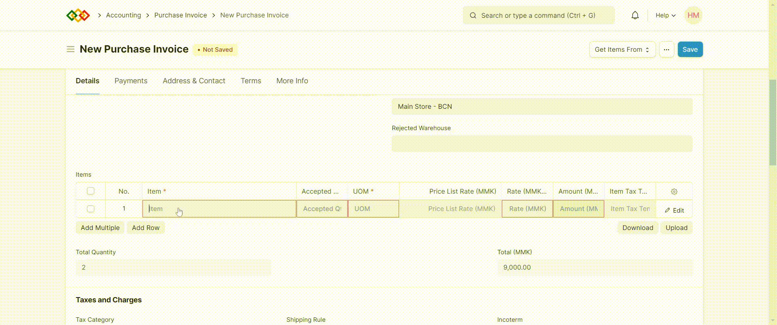This screenshot has height=325, width=777.
Task: Switch to the Details tab
Action: (x=87, y=81)
